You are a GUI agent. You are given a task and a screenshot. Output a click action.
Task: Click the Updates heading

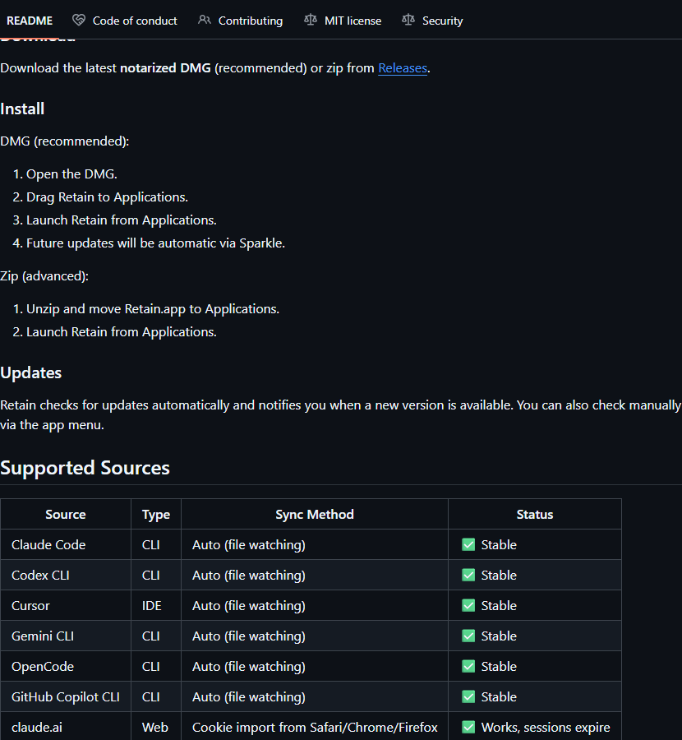(30, 372)
